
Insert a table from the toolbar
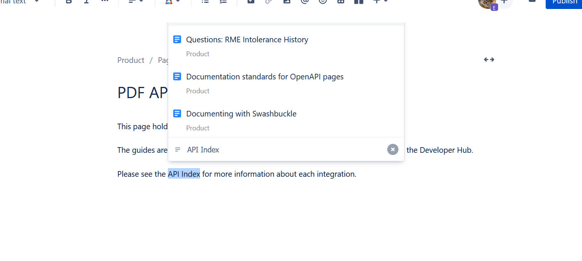pos(340,1)
